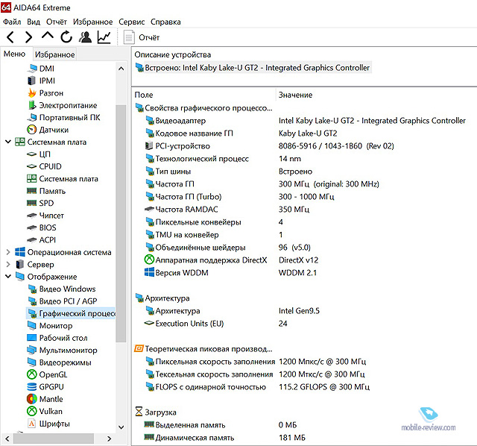Select ACPI in the tree
Screen dimensions: 477x446
42,240
